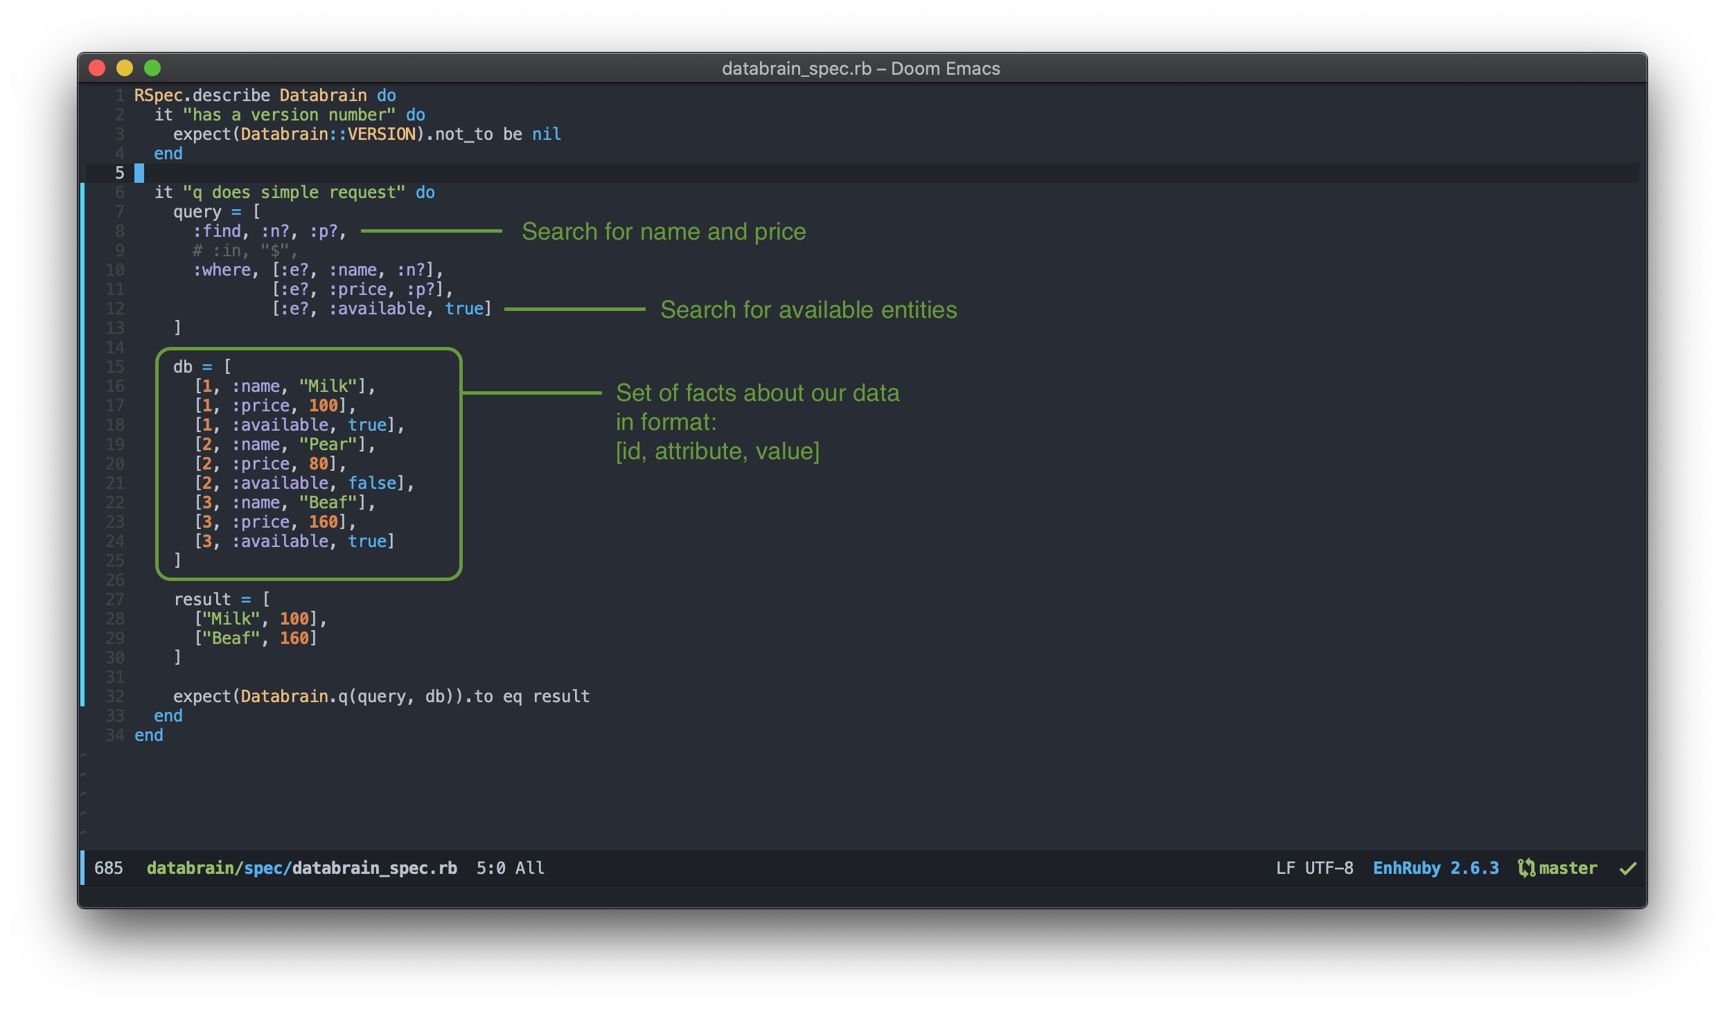Click the green checkmark syntax-check indicator
Screen dimensions: 1725x1011
point(1627,868)
